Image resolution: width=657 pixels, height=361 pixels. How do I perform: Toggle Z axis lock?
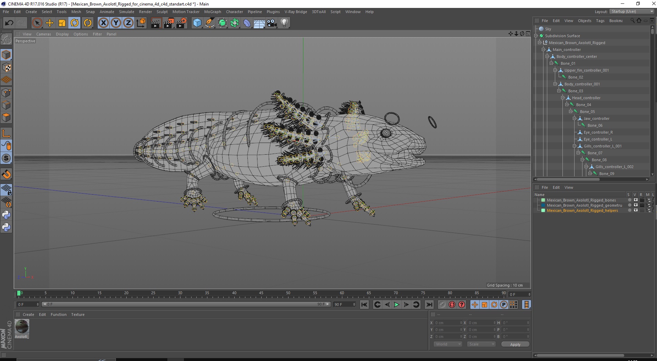click(128, 23)
